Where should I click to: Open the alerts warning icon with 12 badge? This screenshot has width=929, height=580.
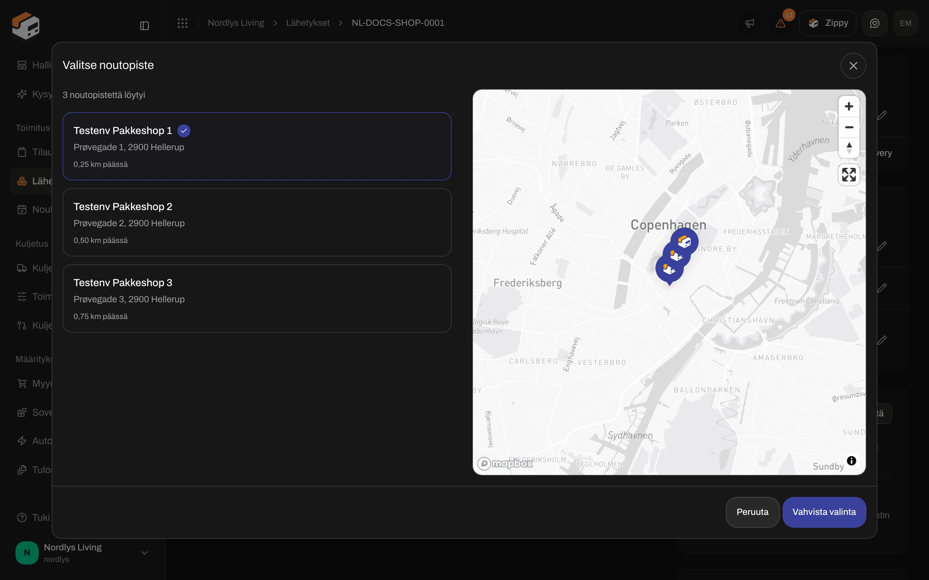click(780, 24)
